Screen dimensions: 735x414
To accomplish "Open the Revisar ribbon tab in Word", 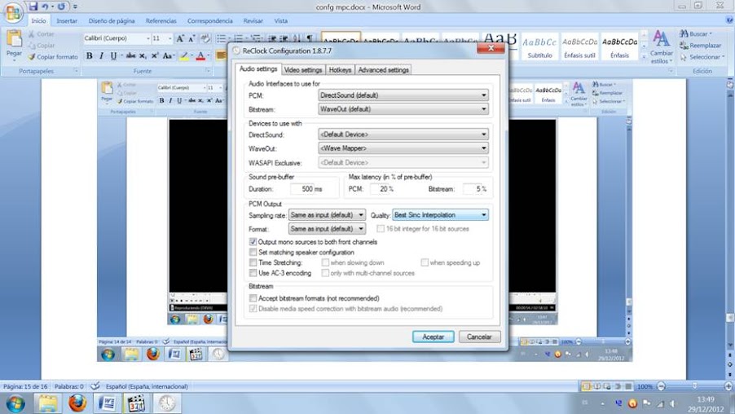I will [x=253, y=20].
